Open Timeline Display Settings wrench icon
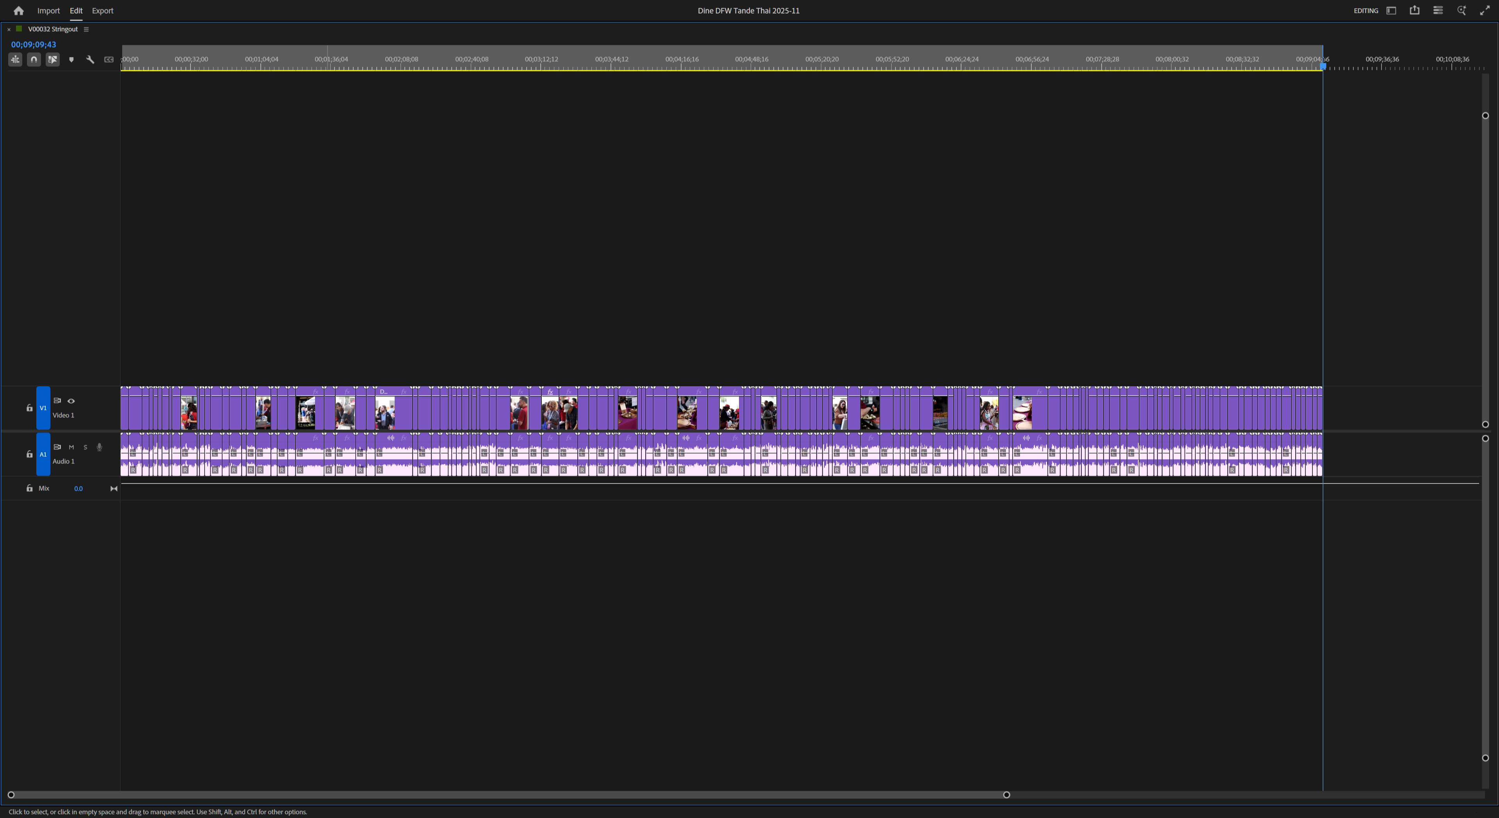Viewport: 1499px width, 818px height. [x=90, y=59]
